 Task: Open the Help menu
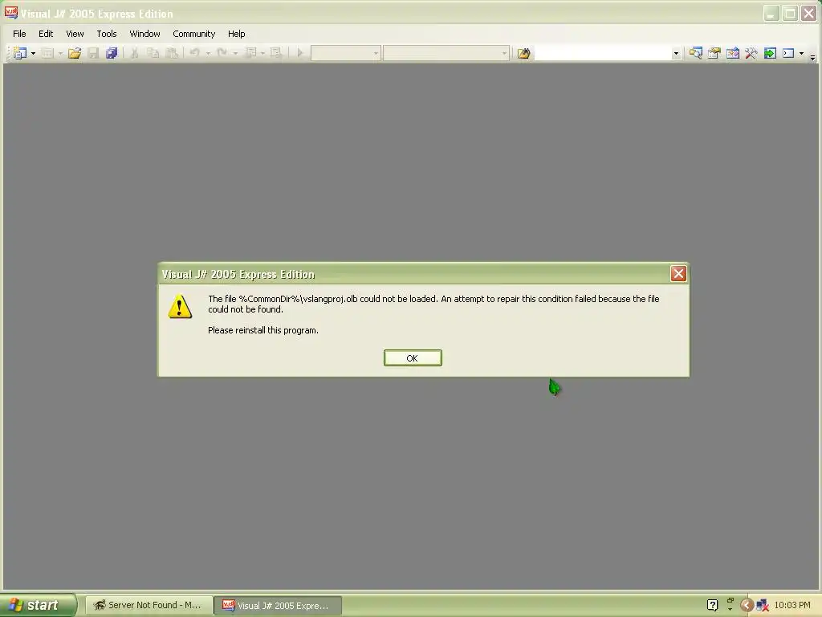pyautogui.click(x=237, y=34)
